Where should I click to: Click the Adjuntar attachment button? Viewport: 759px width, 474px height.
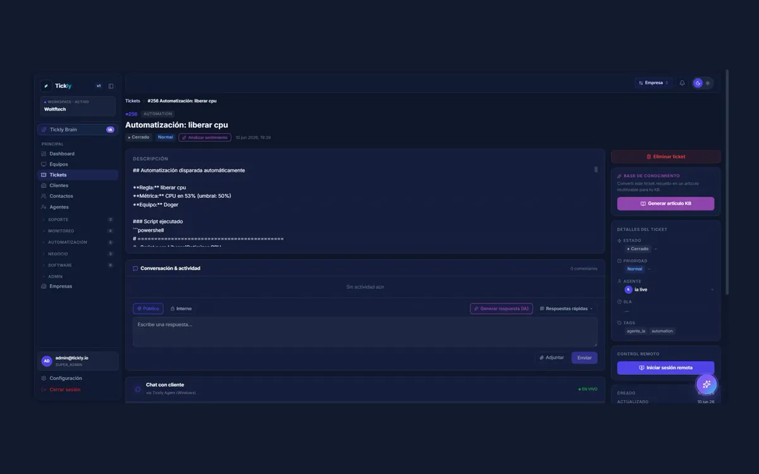click(552, 358)
